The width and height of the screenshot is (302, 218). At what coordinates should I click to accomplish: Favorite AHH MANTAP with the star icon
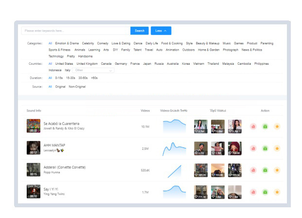277,148
